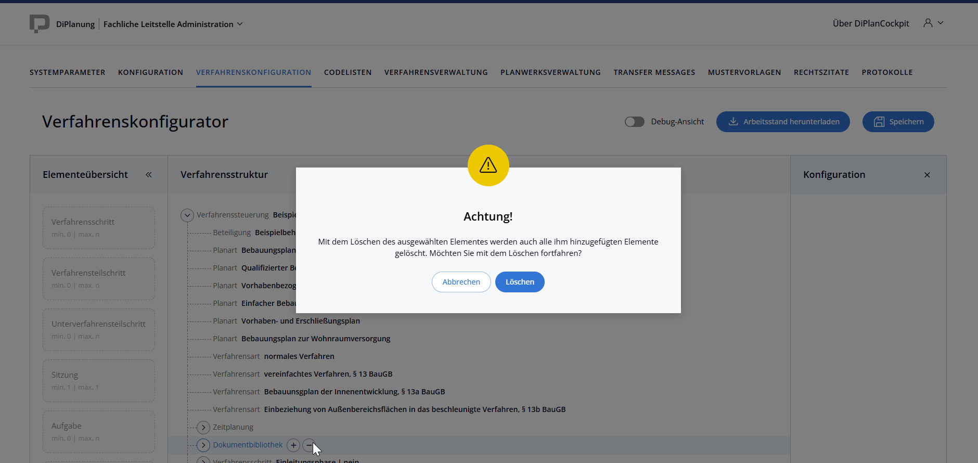Switch to the Codelisten tab
978x463 pixels.
[348, 72]
